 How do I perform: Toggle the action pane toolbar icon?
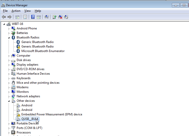pos(39,17)
